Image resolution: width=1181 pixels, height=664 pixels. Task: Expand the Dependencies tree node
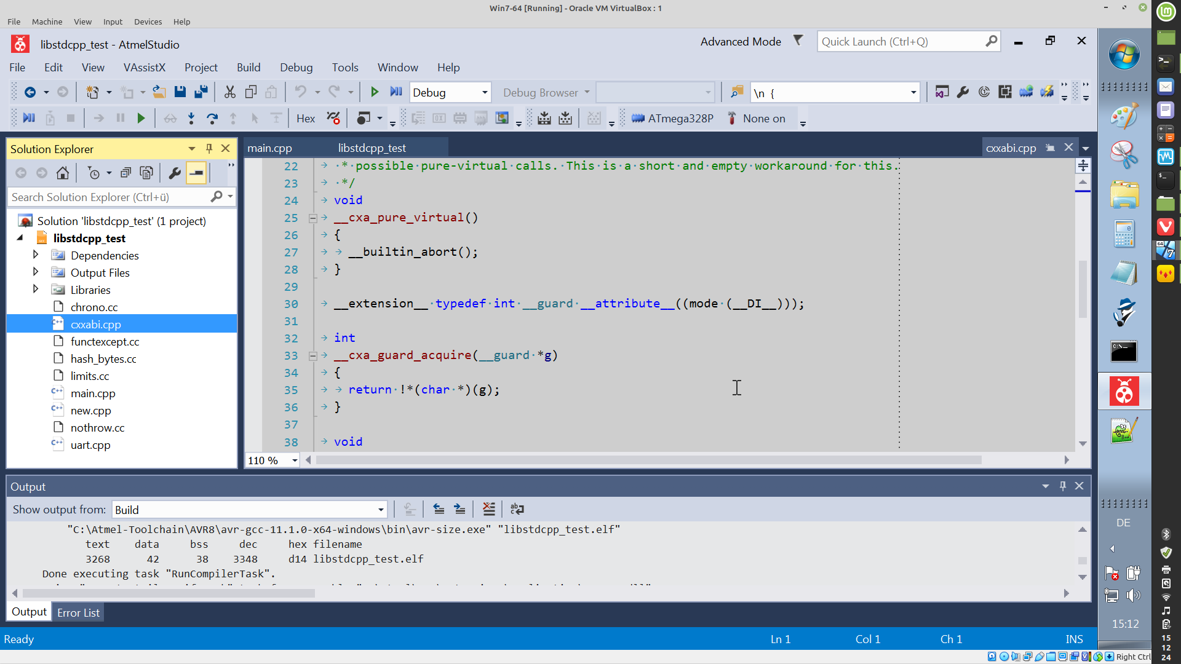[36, 255]
